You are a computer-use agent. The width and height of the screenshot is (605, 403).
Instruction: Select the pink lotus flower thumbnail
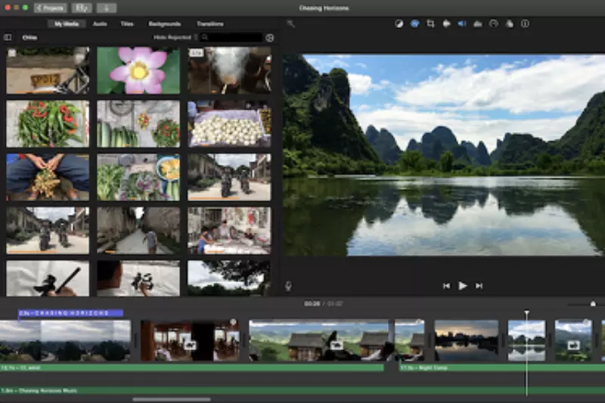tap(138, 70)
